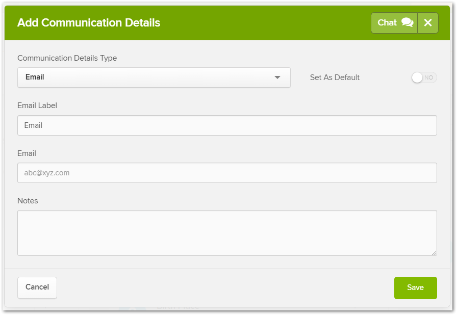The width and height of the screenshot is (457, 315).
Task: Select the Email value shown in dropdown
Action: click(35, 77)
